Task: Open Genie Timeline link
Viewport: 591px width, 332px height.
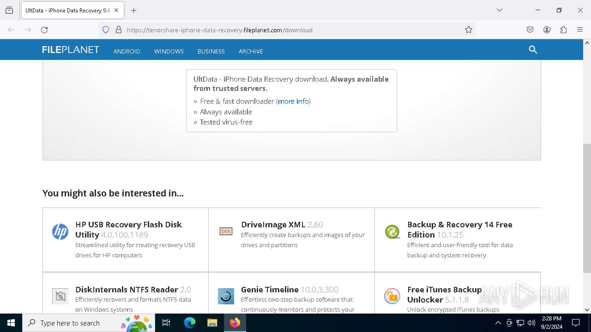Action: coord(270,290)
